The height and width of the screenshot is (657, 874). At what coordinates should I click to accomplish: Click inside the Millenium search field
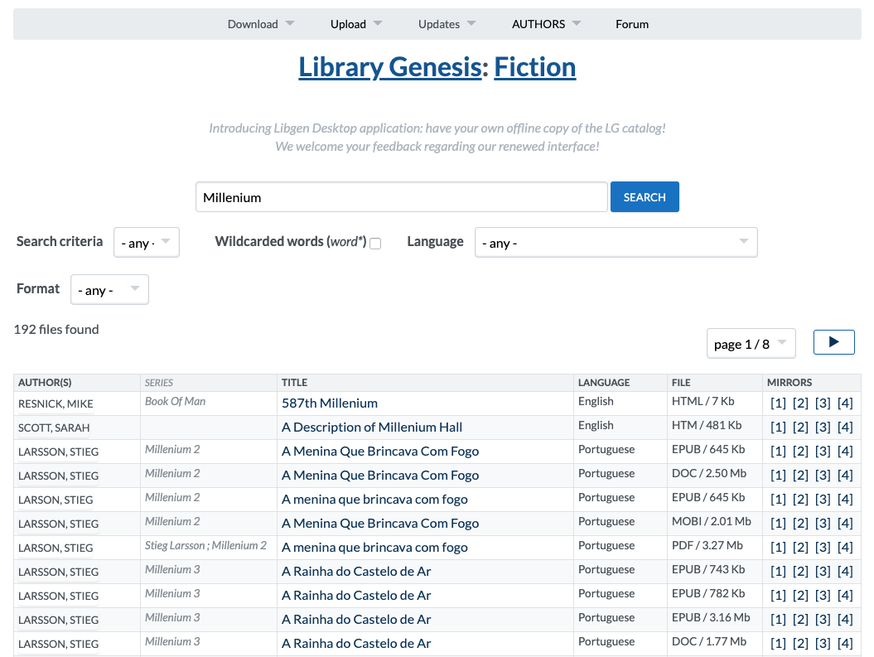[x=401, y=196]
